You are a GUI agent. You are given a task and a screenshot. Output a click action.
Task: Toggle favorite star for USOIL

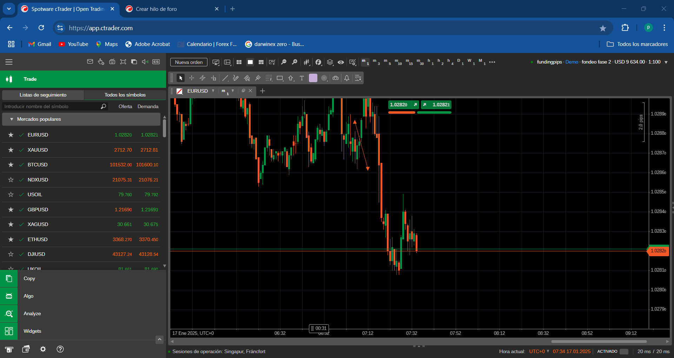(x=11, y=194)
